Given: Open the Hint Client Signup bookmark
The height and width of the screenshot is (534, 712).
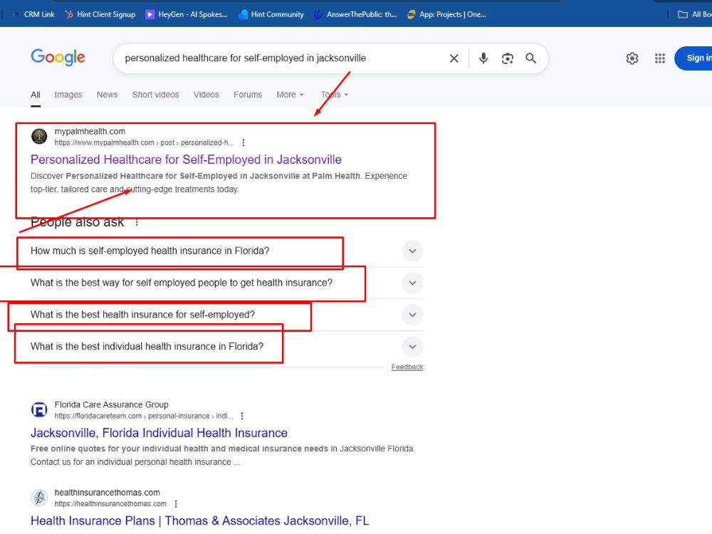Looking at the screenshot, I should click(100, 14).
